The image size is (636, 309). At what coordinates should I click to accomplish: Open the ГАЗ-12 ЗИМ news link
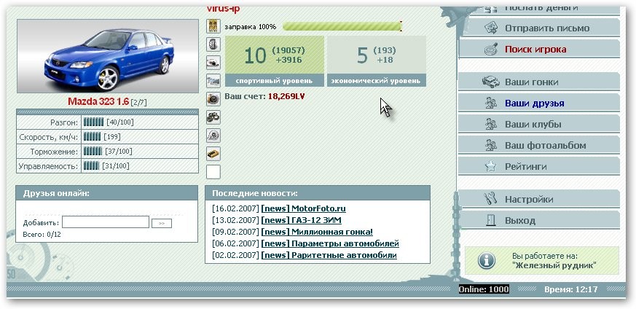click(302, 220)
